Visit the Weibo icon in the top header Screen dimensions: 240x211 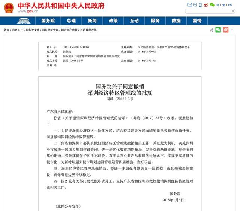click(x=206, y=5)
